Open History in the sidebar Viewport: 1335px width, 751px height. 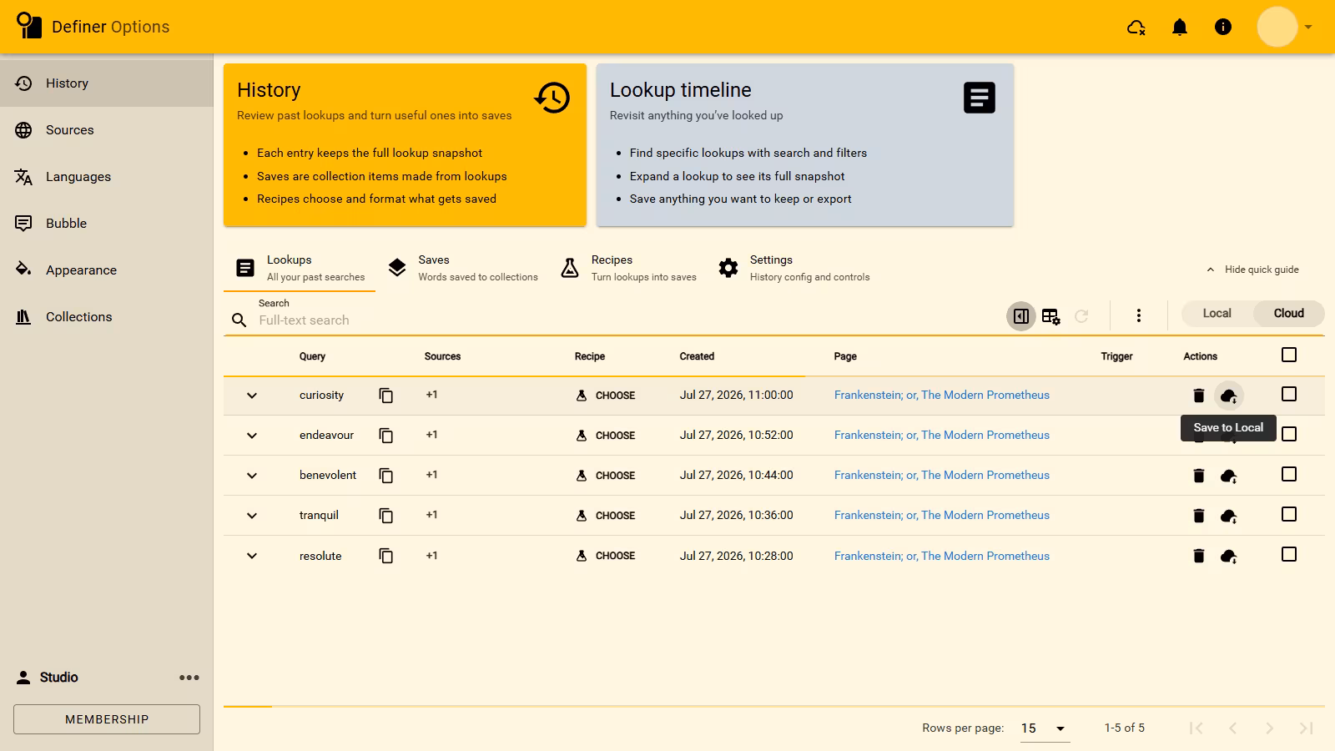[x=107, y=83]
